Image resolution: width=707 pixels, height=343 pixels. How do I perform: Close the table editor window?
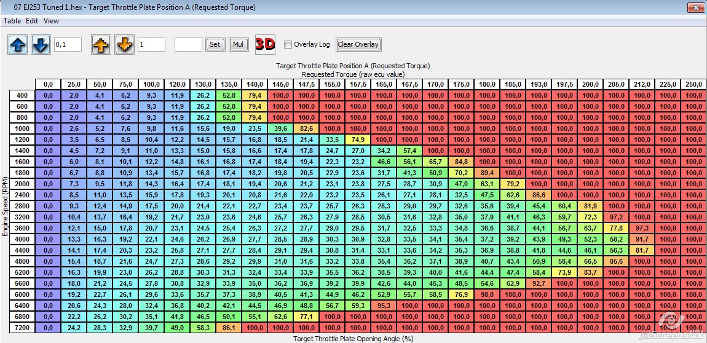point(694,7)
